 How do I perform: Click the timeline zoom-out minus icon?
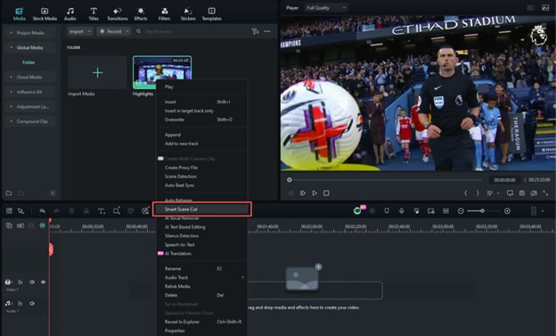461,211
